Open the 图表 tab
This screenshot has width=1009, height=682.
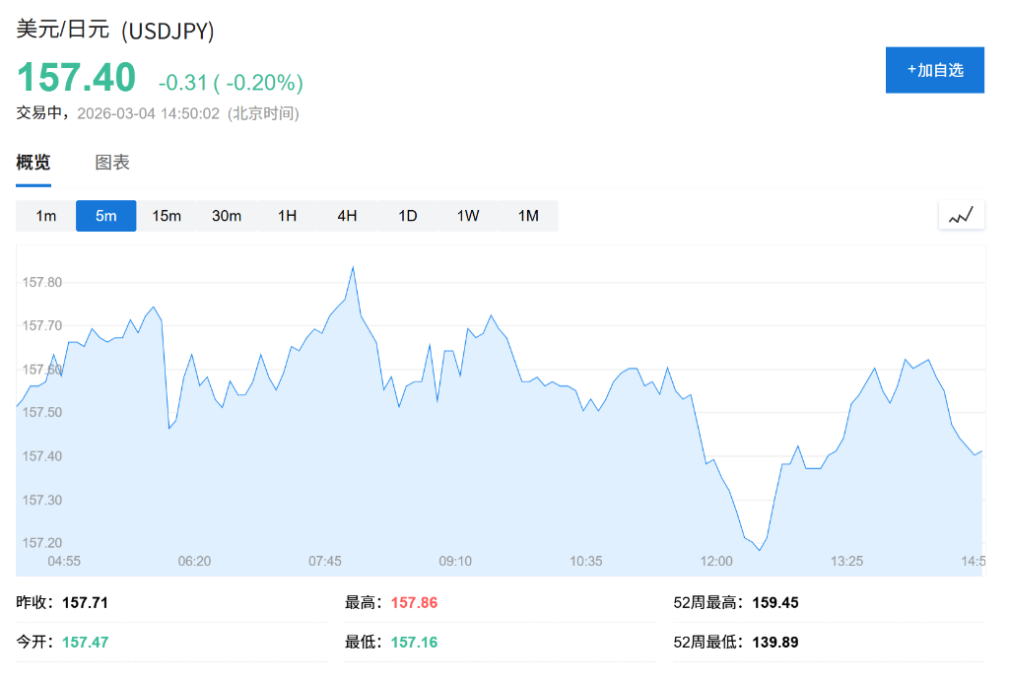tap(112, 163)
